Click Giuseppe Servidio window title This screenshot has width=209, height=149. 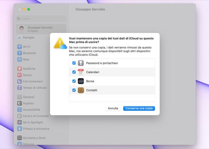click(x=90, y=9)
